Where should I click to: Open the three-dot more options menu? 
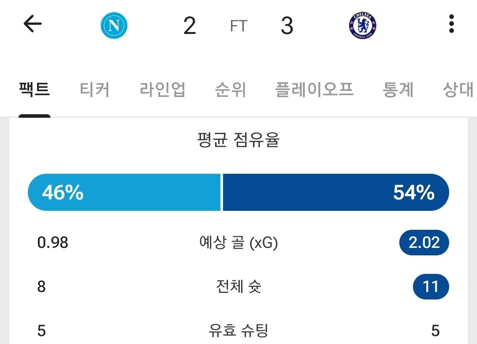(x=451, y=24)
